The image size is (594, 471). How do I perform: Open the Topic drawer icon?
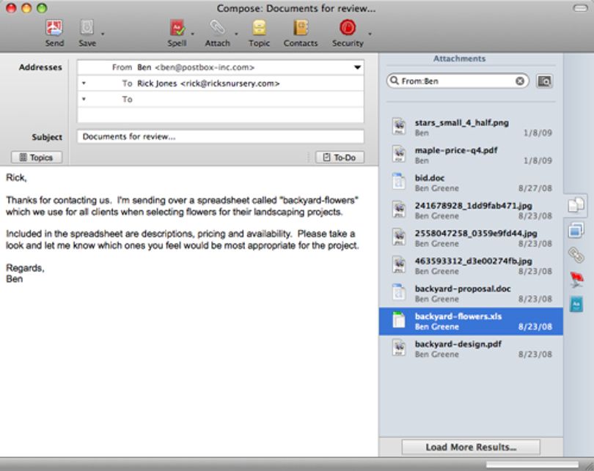[x=259, y=29]
